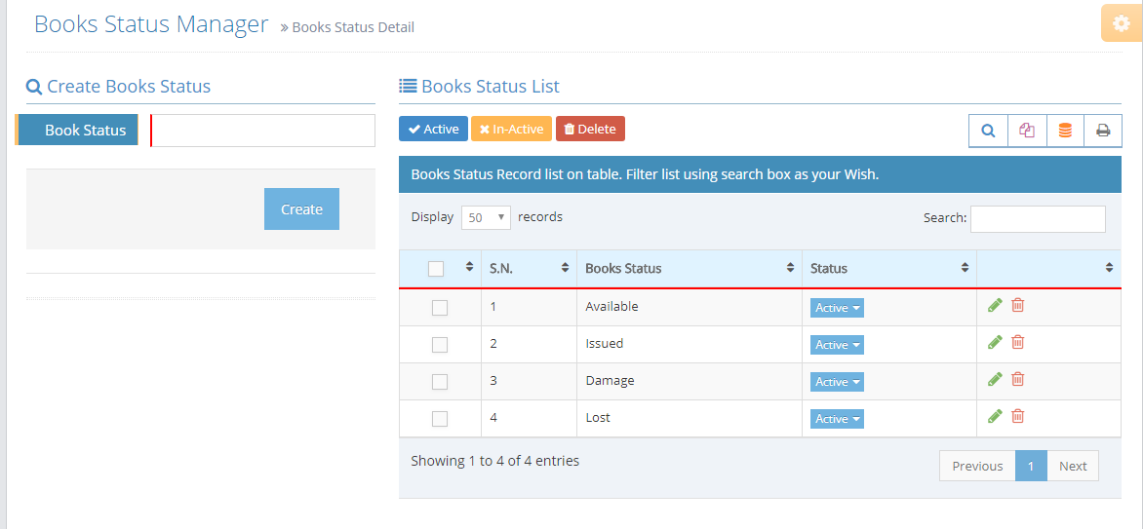Click the search magnifier toolbar icon
The image size is (1143, 529).
988,131
